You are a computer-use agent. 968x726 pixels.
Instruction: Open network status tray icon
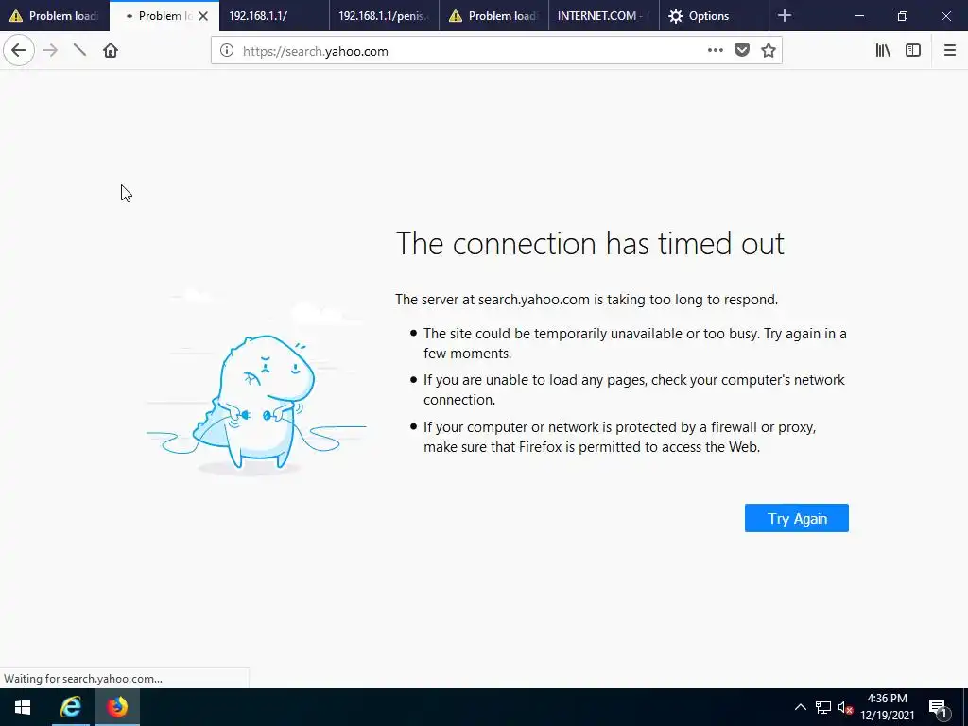click(823, 707)
